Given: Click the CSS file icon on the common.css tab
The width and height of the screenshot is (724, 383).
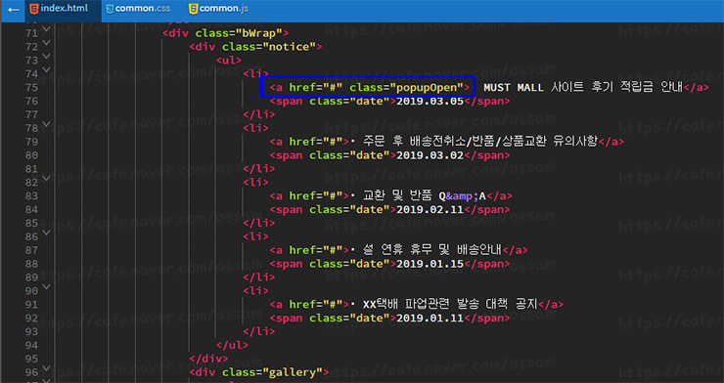Looking at the screenshot, I should coord(110,9).
